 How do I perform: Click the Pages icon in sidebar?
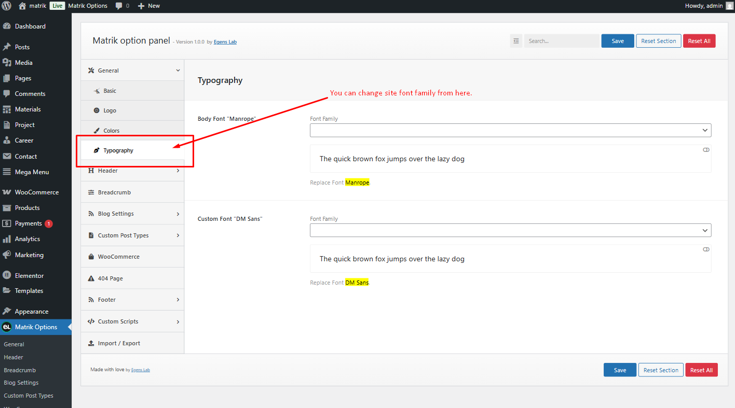point(7,78)
